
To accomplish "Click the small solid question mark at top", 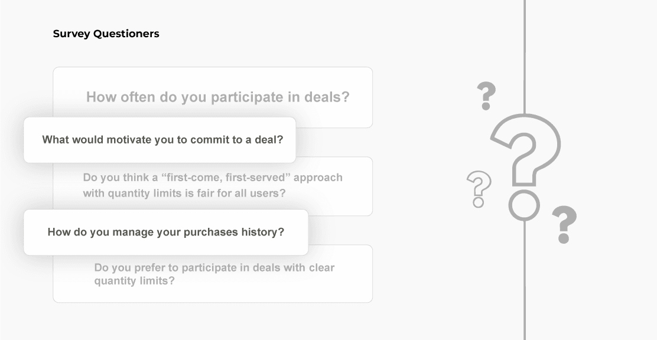I will click(486, 93).
